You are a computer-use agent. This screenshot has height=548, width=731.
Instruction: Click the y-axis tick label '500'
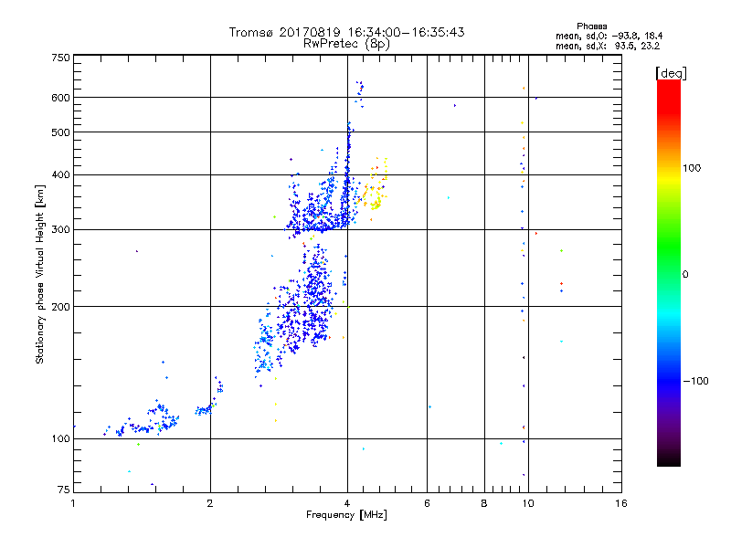(60, 132)
